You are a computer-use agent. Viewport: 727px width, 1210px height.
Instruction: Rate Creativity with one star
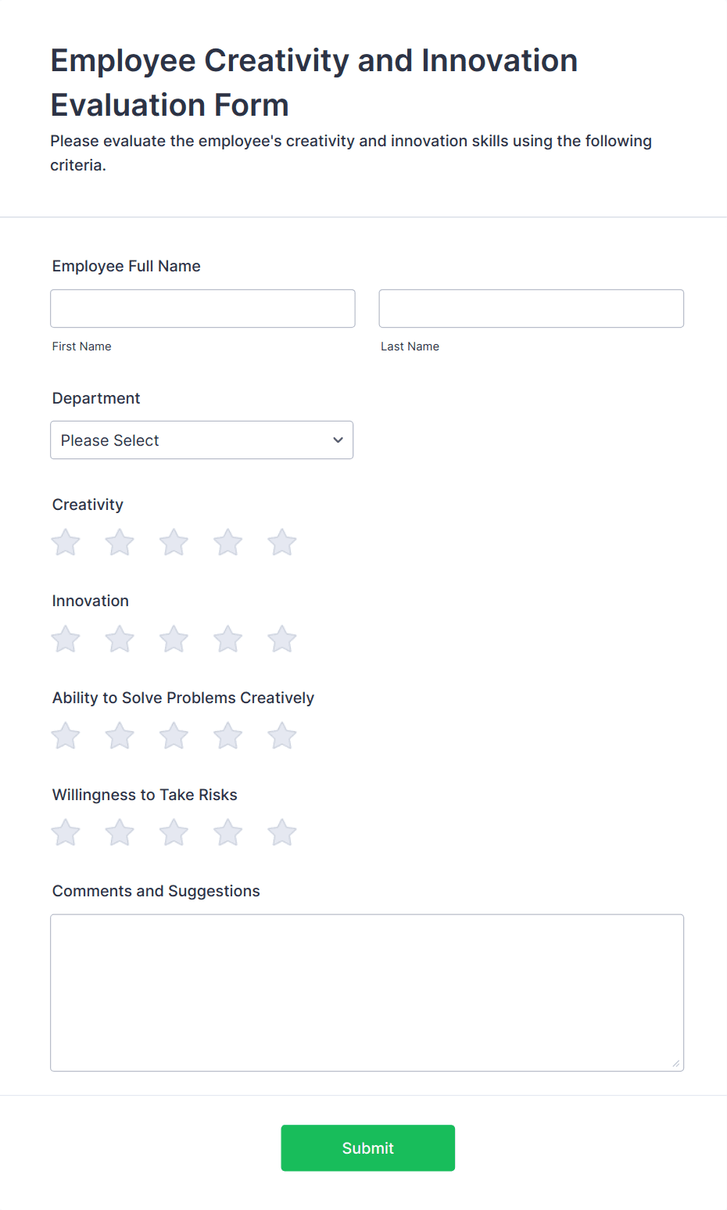(x=66, y=542)
